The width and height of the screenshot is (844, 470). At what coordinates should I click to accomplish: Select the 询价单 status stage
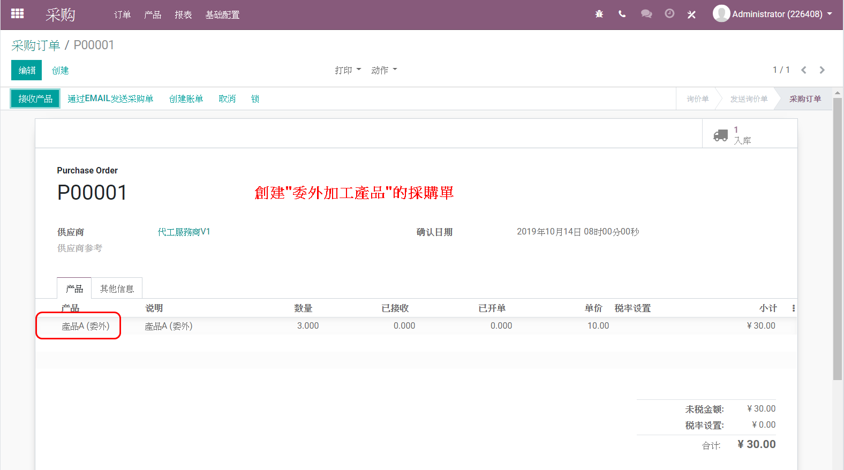(x=697, y=99)
